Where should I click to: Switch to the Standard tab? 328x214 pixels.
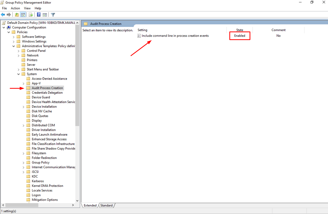[106, 205]
